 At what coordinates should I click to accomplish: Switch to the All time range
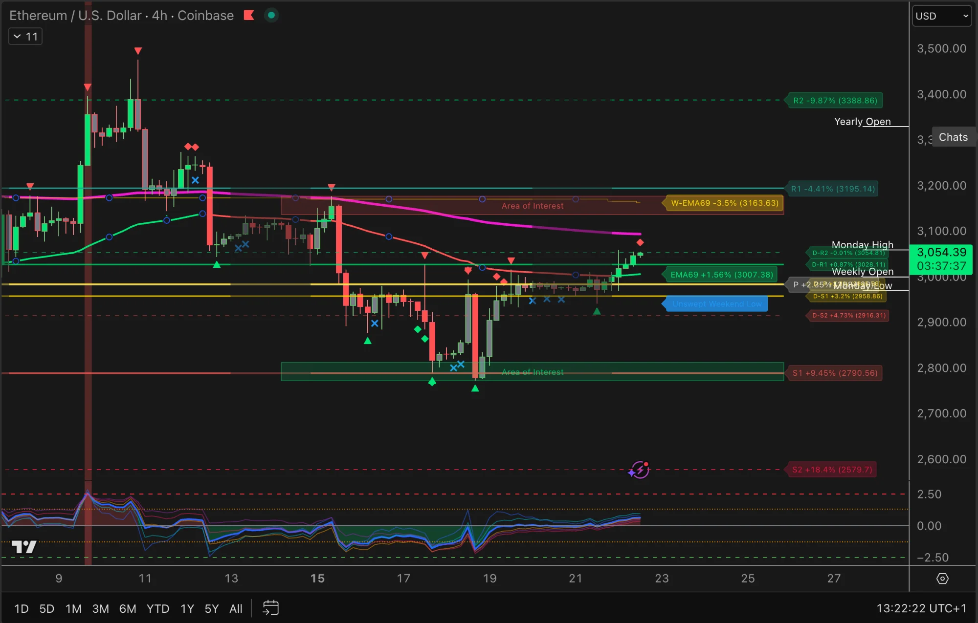tap(236, 608)
